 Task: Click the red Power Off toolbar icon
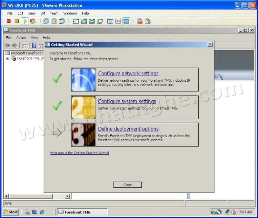click(x=9, y=21)
